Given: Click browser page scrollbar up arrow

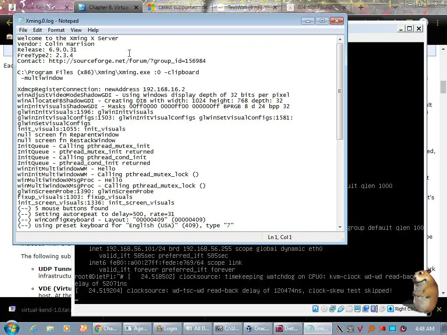Looking at the screenshot, I should [444, 49].
